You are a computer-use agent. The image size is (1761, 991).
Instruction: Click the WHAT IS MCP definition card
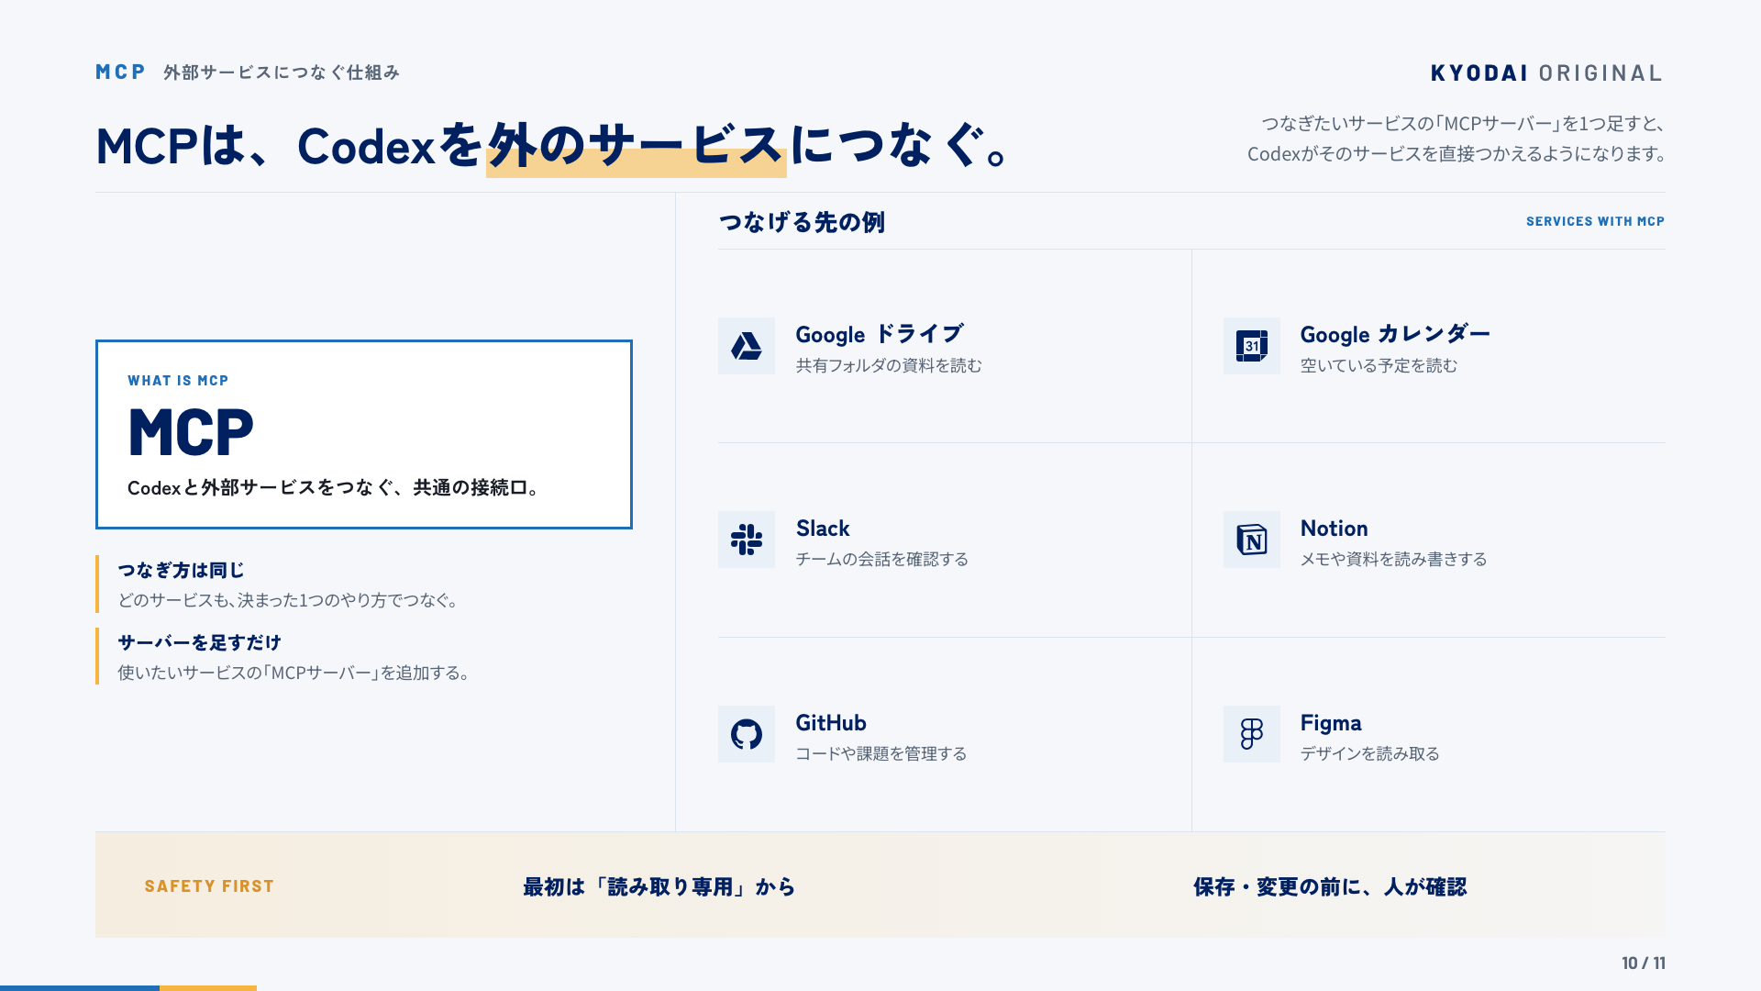(364, 434)
